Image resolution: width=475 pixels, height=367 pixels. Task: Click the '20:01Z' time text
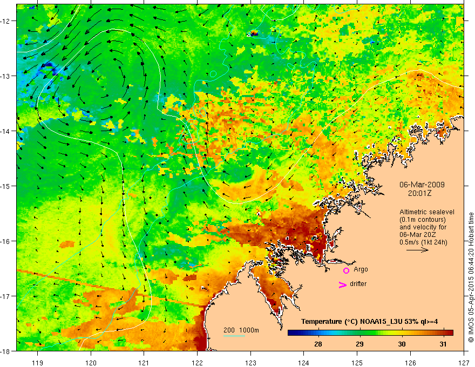(x=419, y=193)
